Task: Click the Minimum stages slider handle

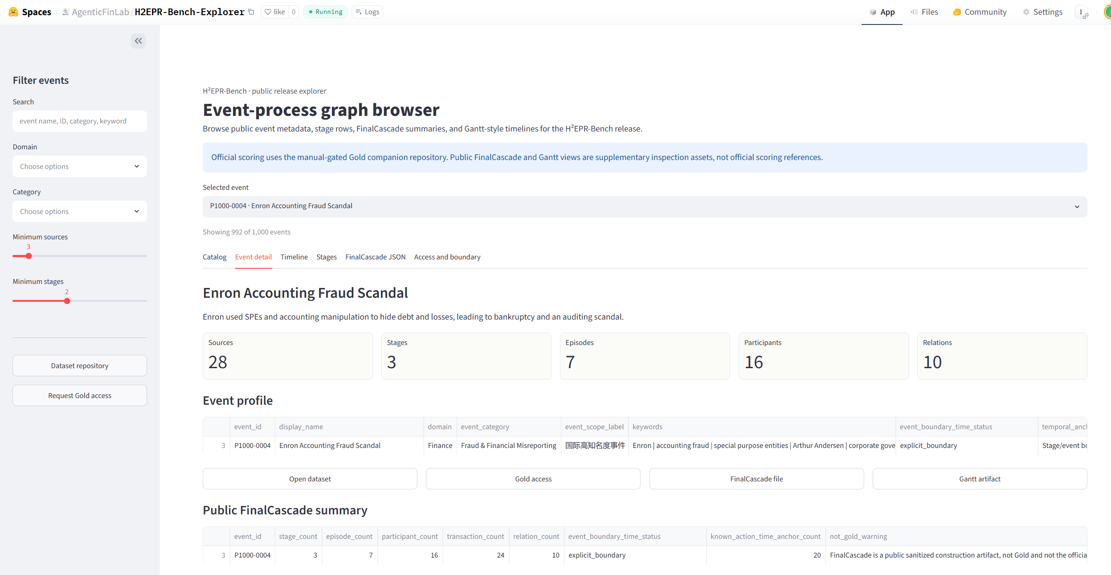Action: point(67,301)
